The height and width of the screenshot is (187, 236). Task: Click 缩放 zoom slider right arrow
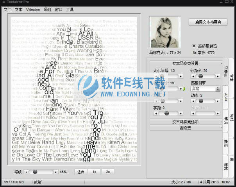56,172
